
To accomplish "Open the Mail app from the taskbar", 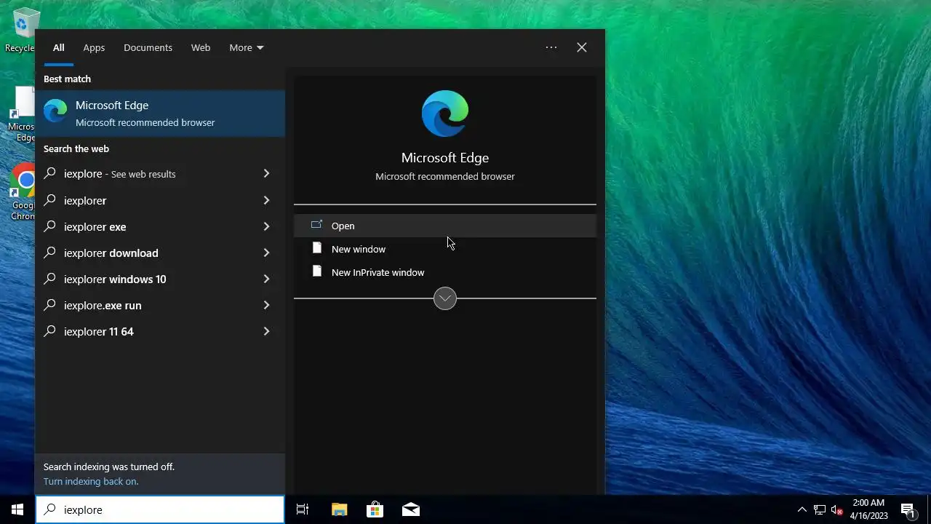I will (410, 509).
